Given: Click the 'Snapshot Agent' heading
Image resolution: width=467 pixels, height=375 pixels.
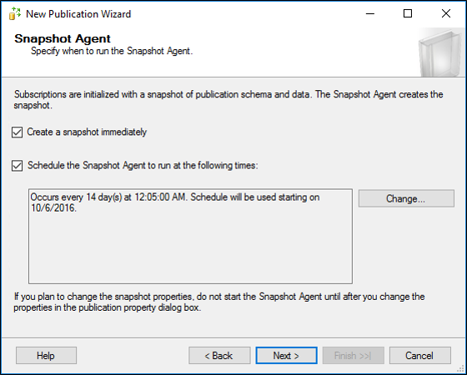Looking at the screenshot, I should [x=63, y=38].
